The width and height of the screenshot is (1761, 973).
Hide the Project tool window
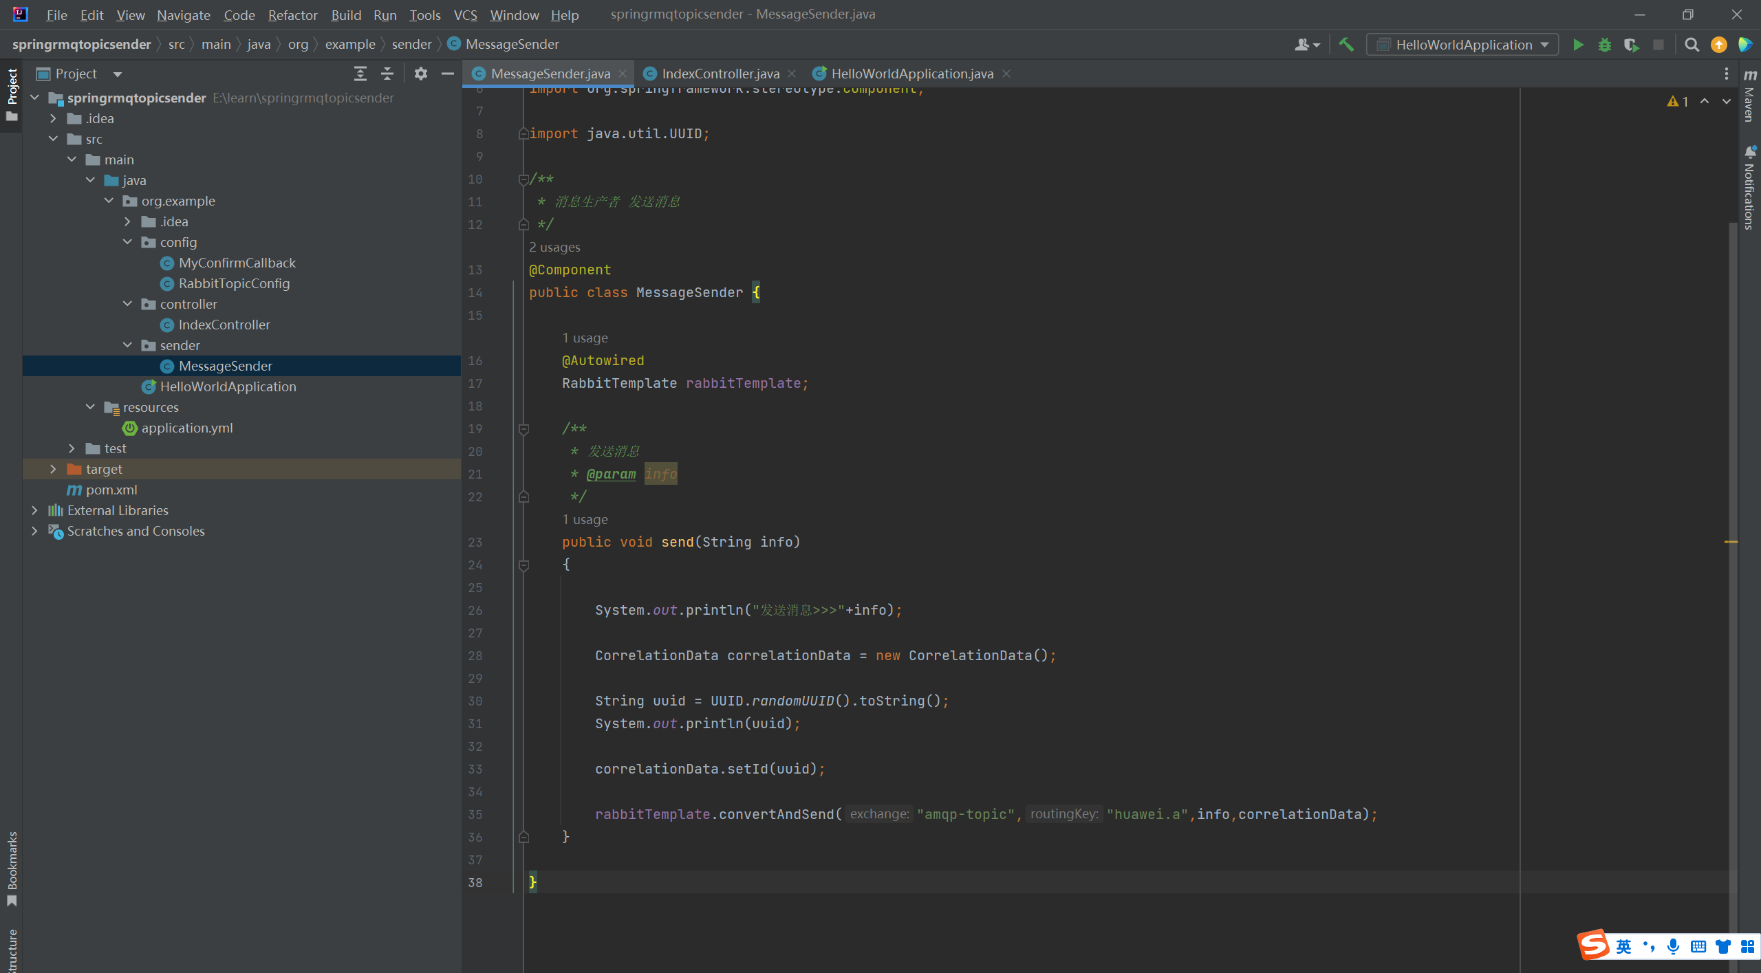coord(448,74)
